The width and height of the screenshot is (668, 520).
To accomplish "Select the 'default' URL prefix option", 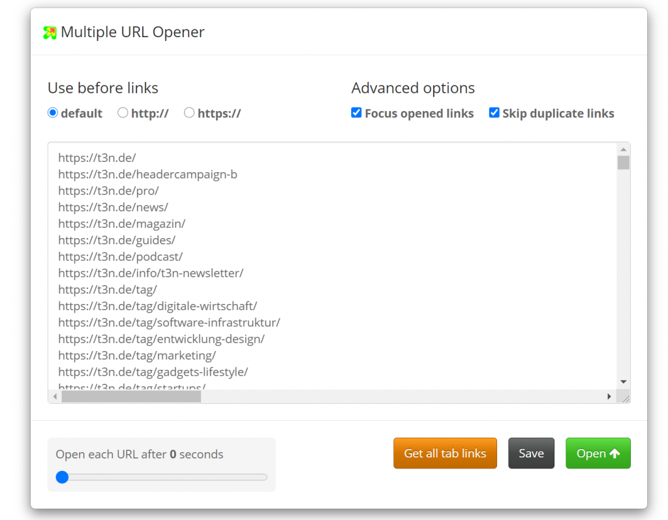I will 52,112.
